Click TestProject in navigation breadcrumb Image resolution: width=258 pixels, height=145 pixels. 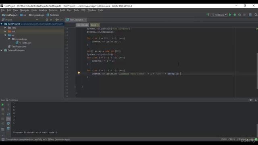(10, 15)
